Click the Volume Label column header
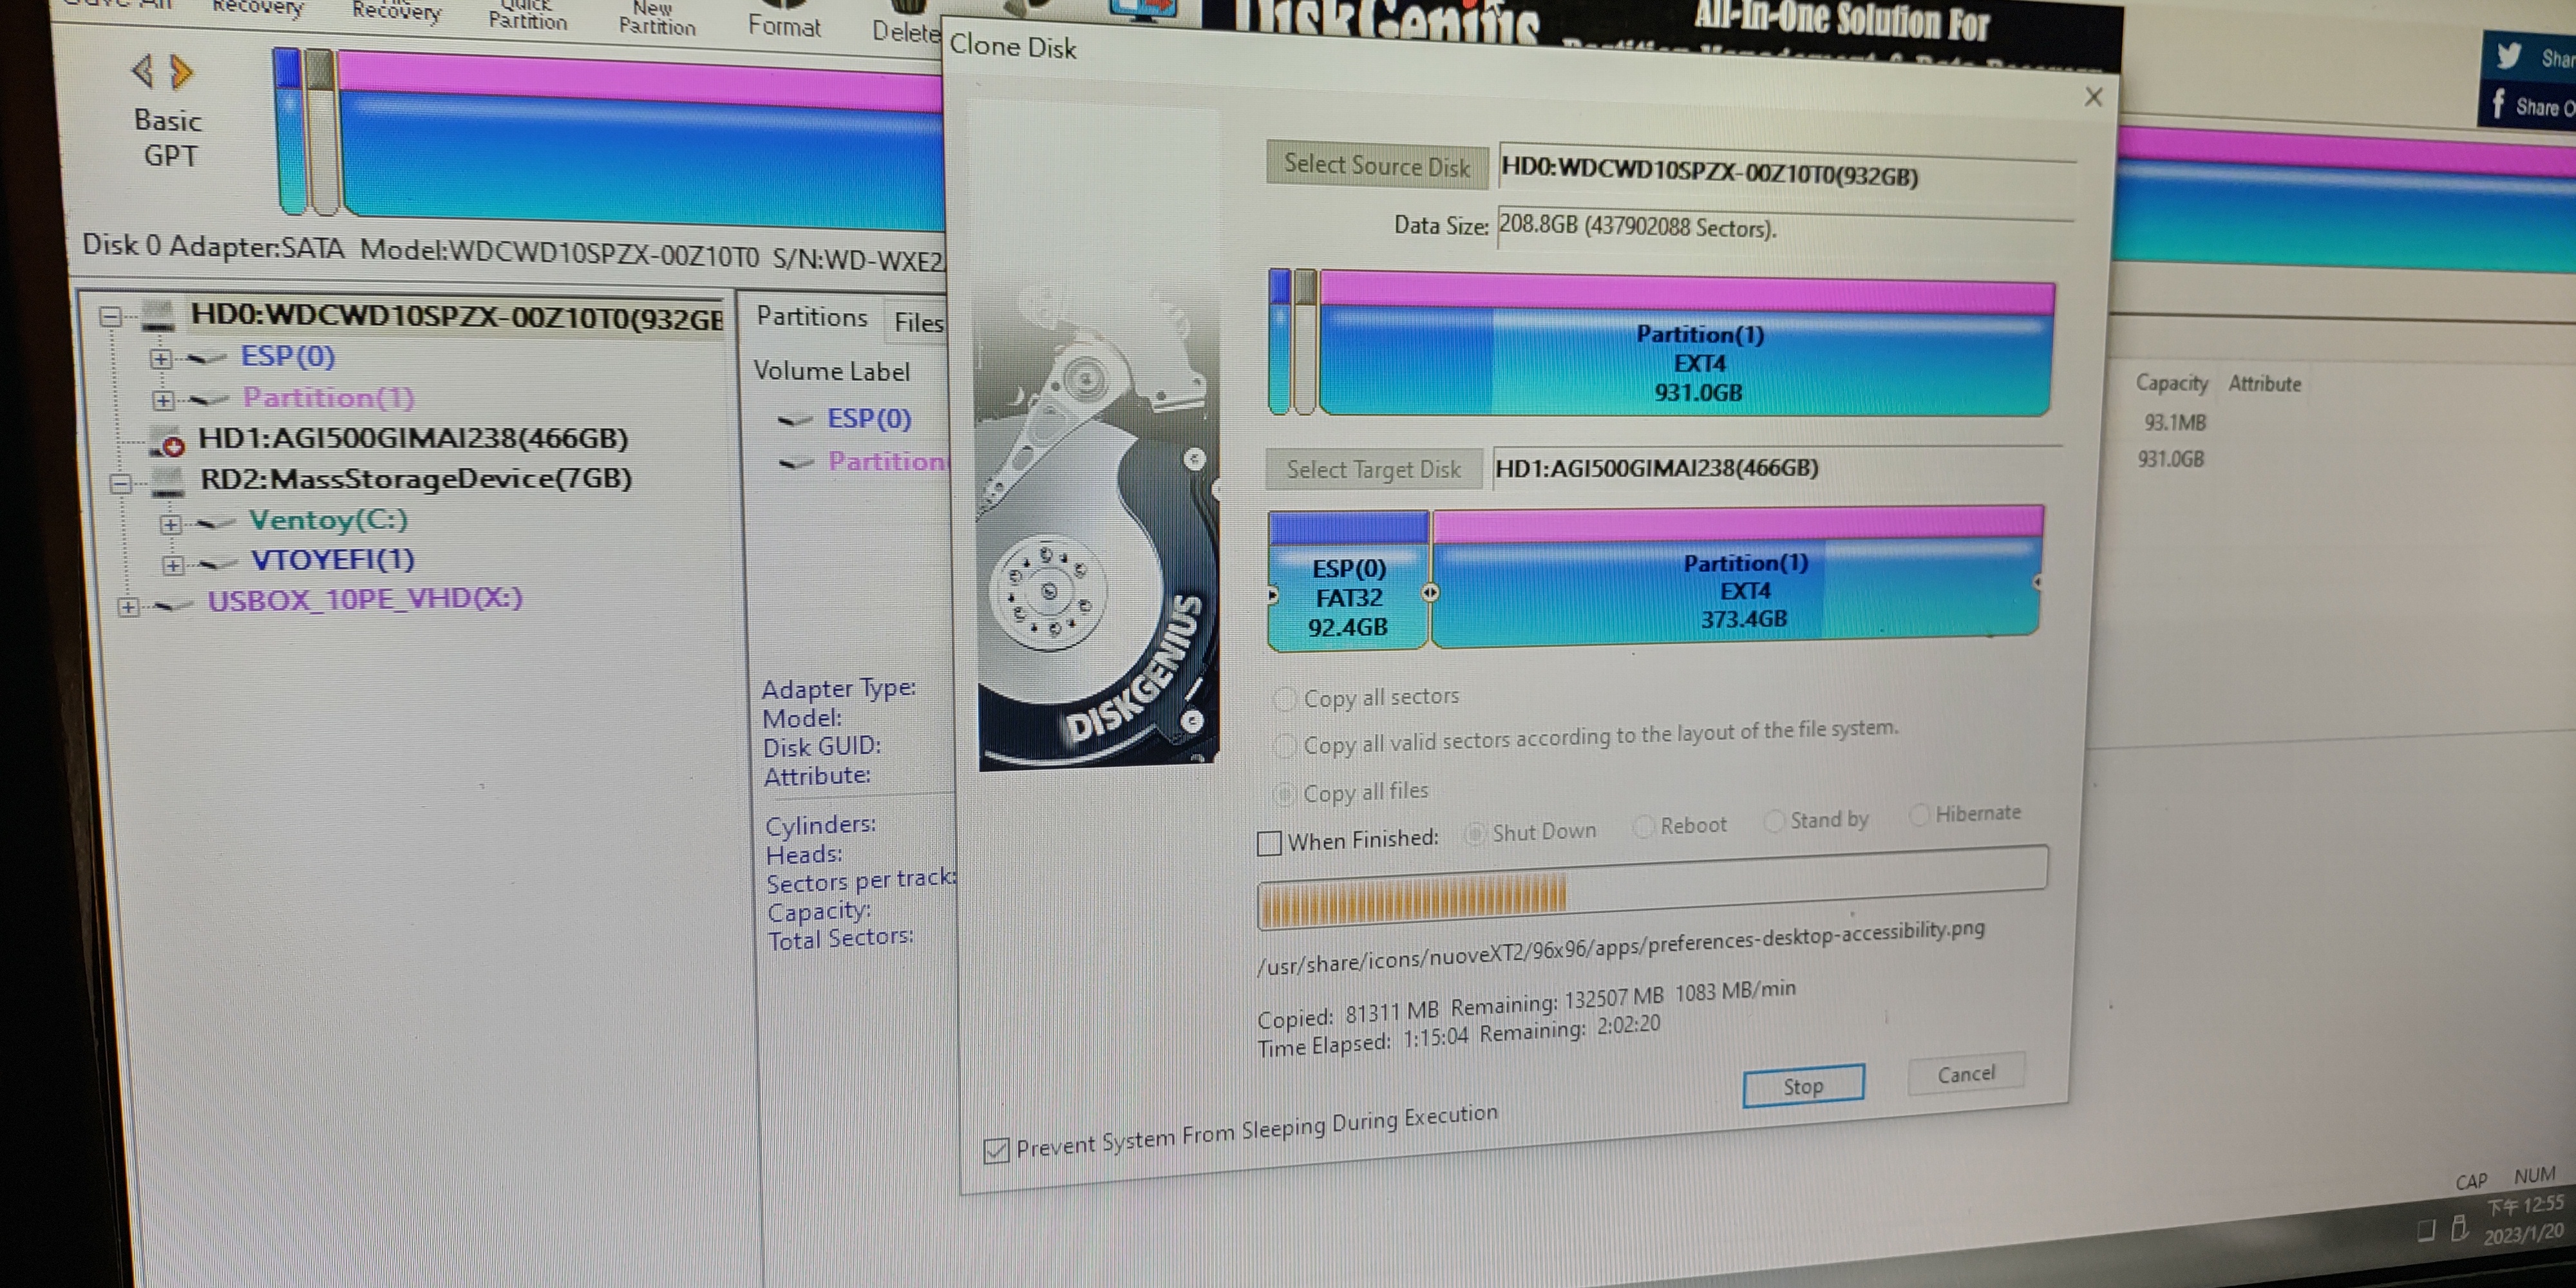The height and width of the screenshot is (1288, 2576). tap(832, 371)
